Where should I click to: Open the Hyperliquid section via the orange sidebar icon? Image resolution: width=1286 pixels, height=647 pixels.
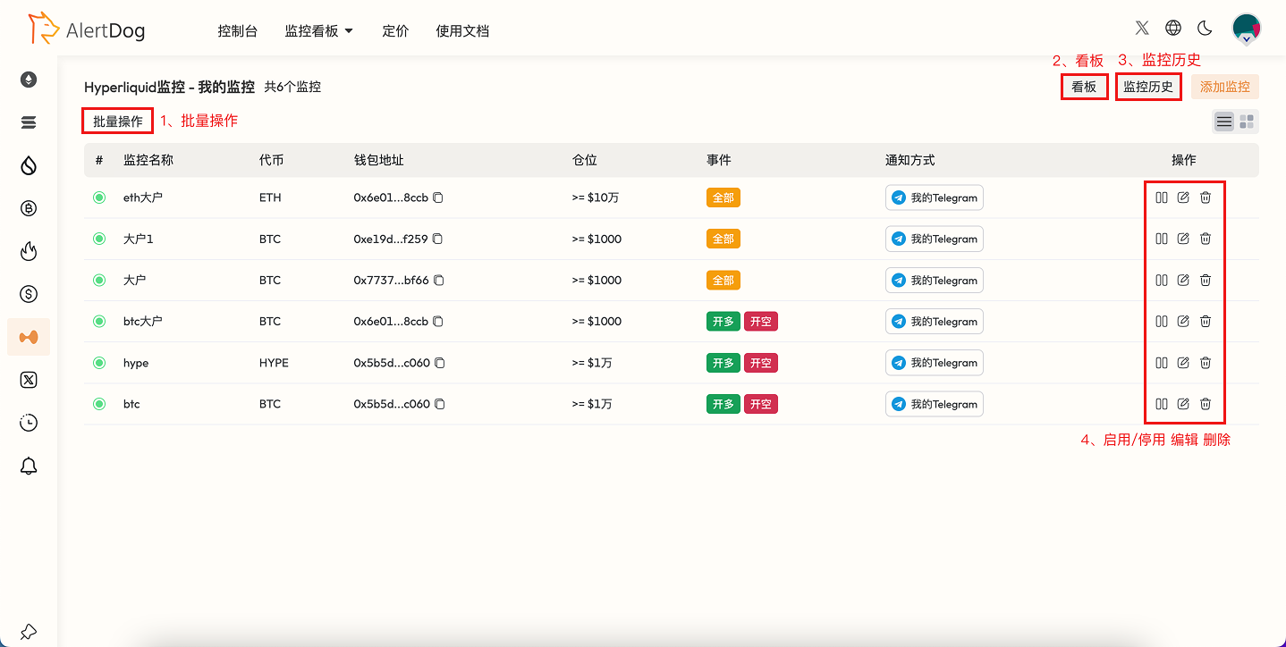point(28,337)
